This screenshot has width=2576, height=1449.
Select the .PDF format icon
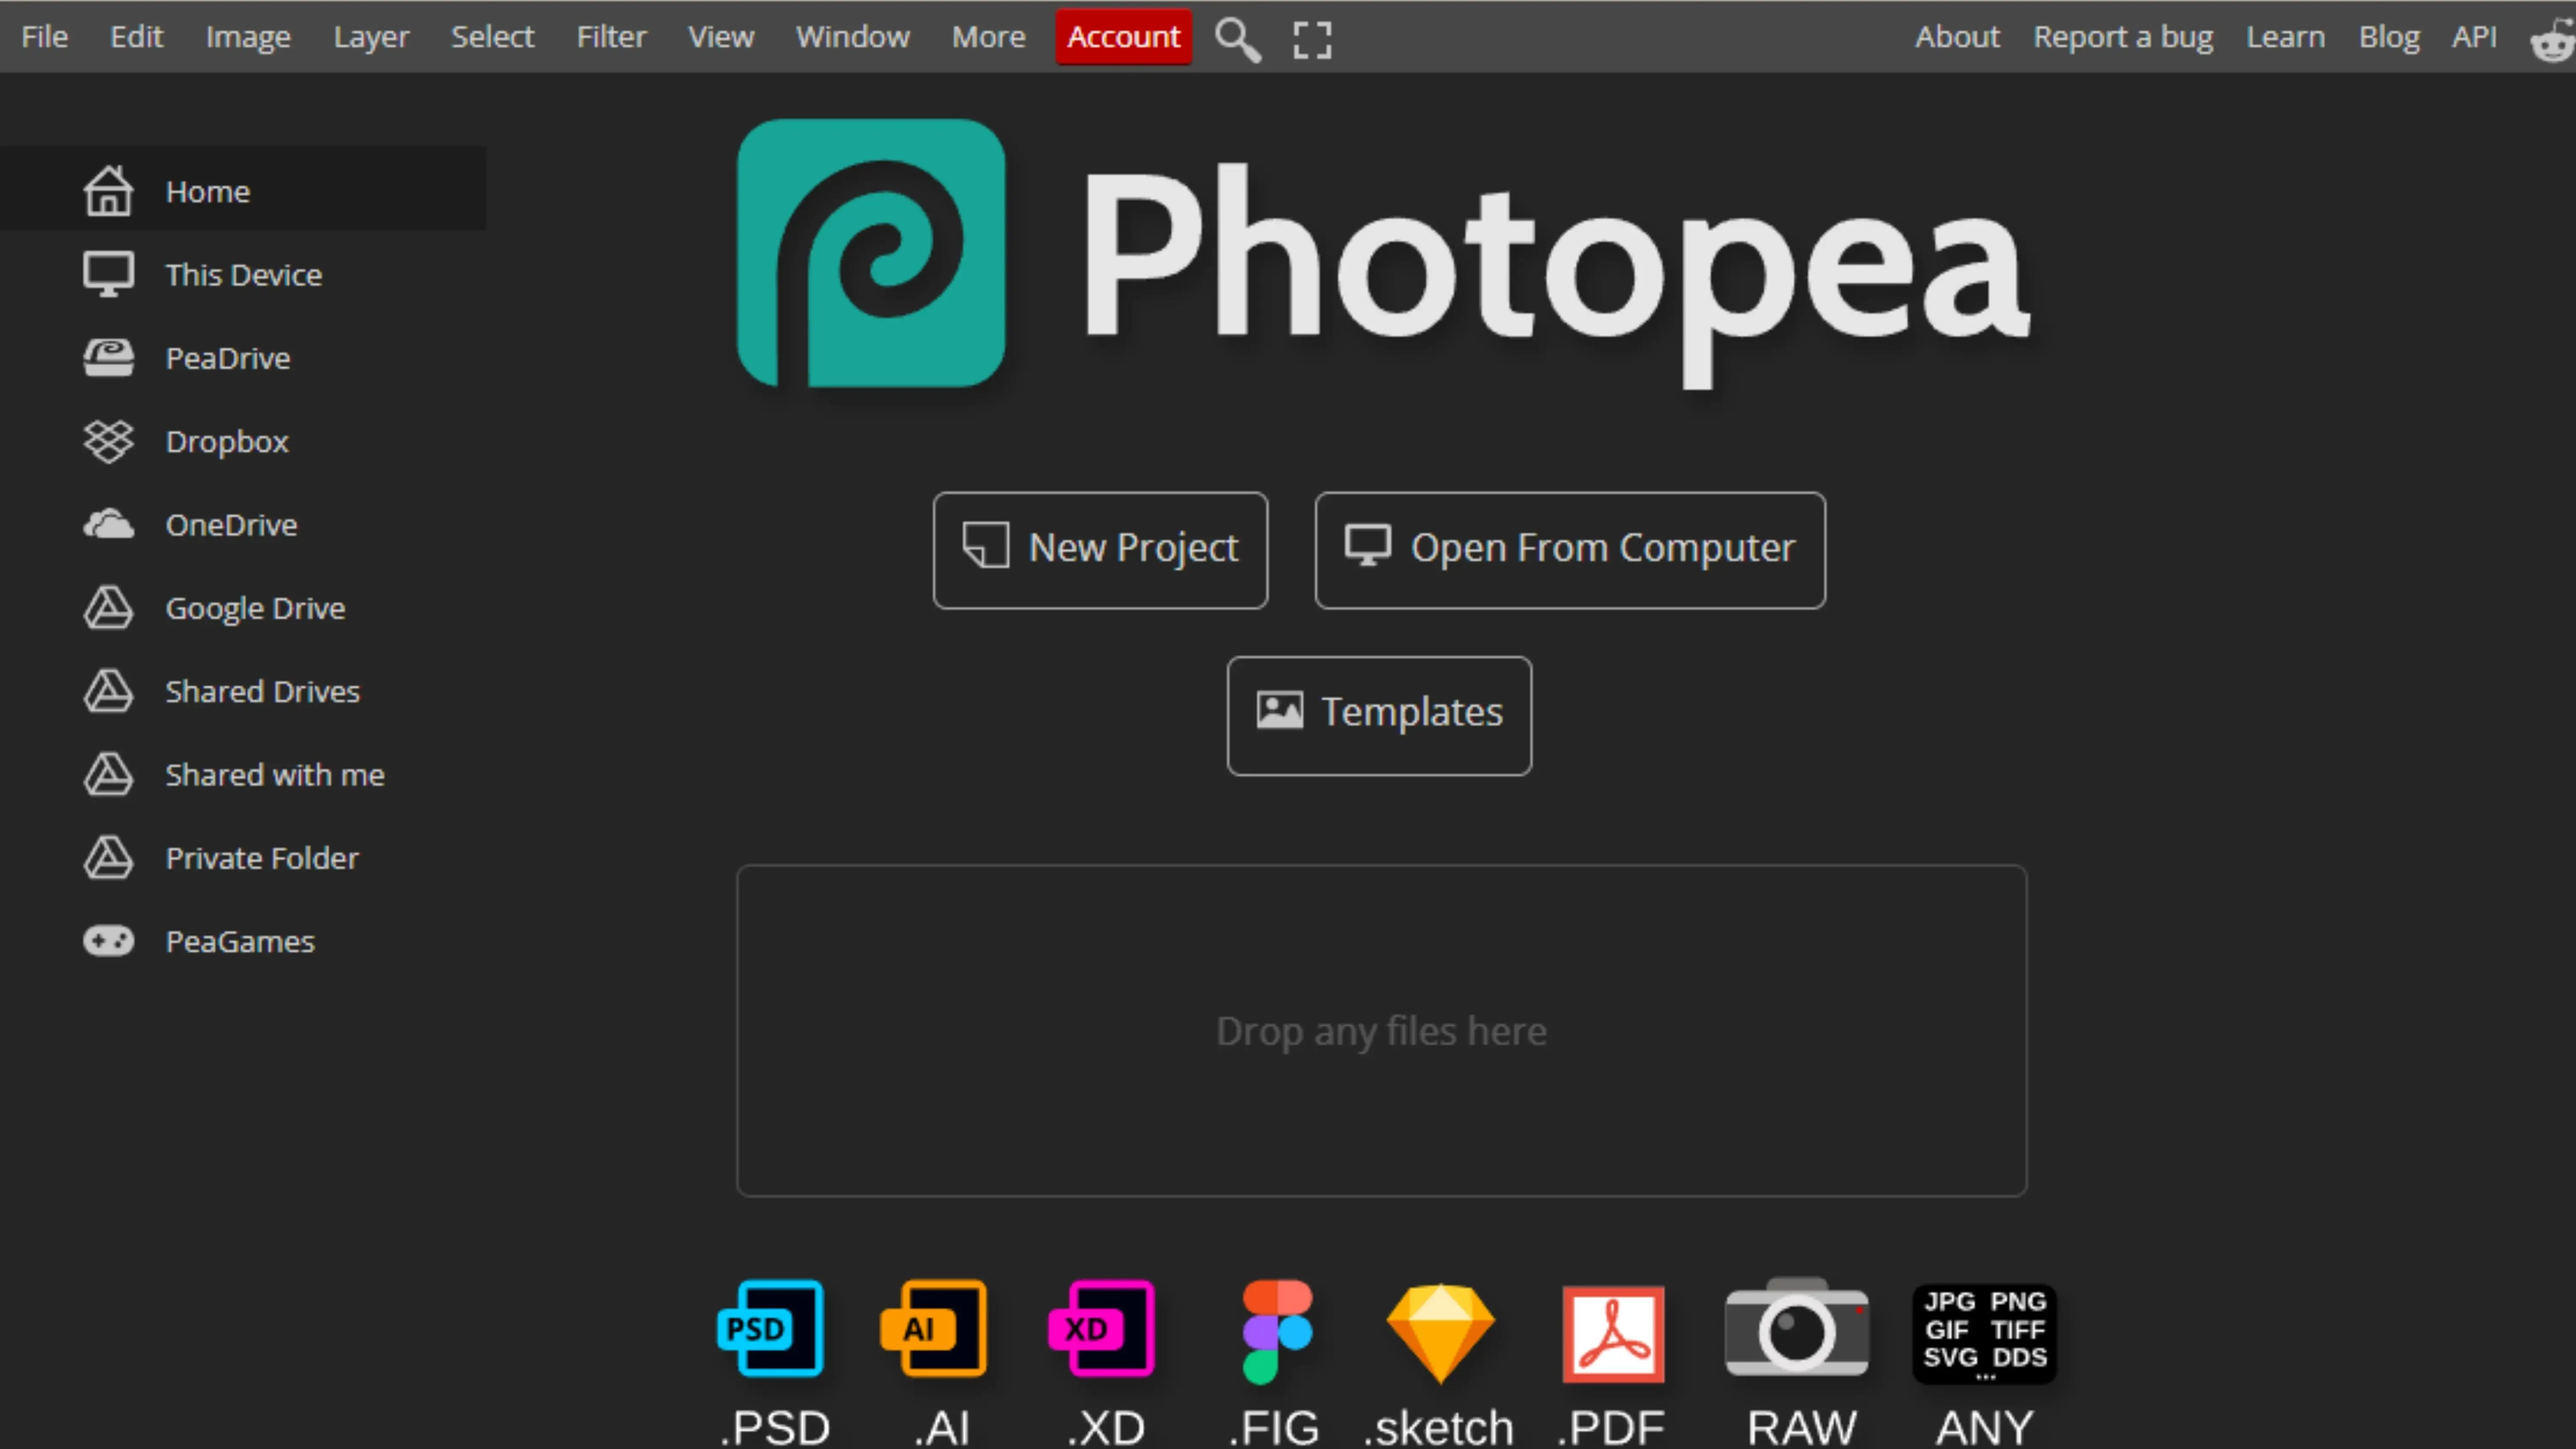pos(1613,1334)
